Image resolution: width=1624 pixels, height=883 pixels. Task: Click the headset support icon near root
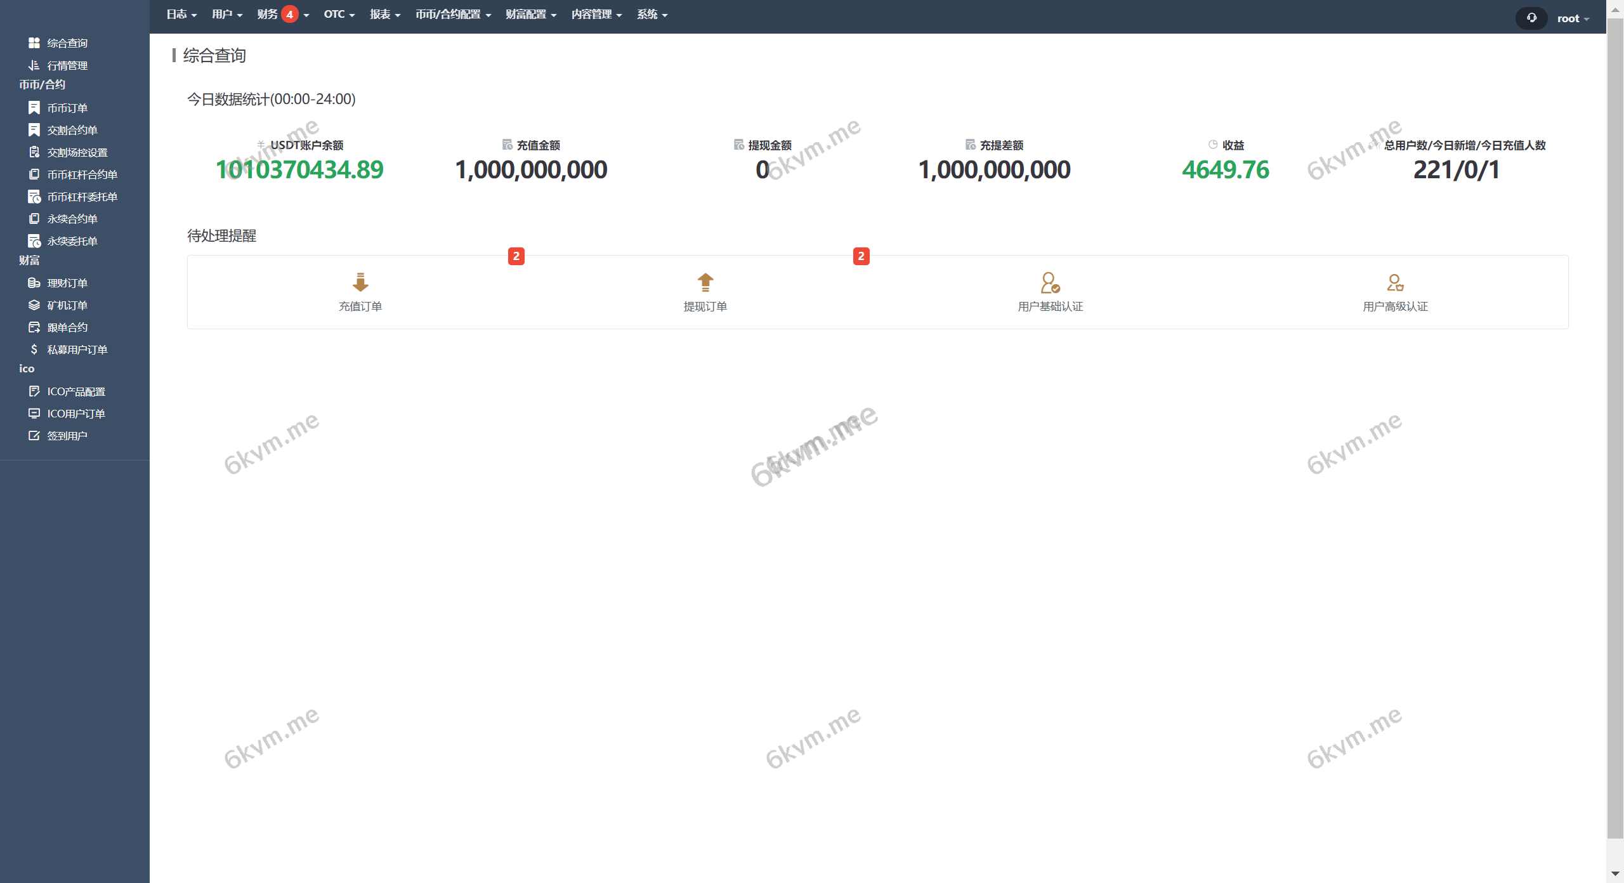click(x=1531, y=18)
